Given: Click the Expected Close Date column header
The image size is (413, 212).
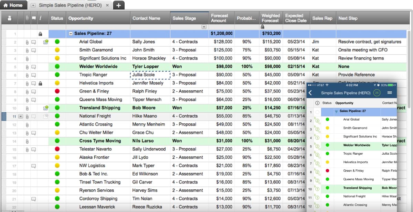Looking at the screenshot, I should 296,18.
